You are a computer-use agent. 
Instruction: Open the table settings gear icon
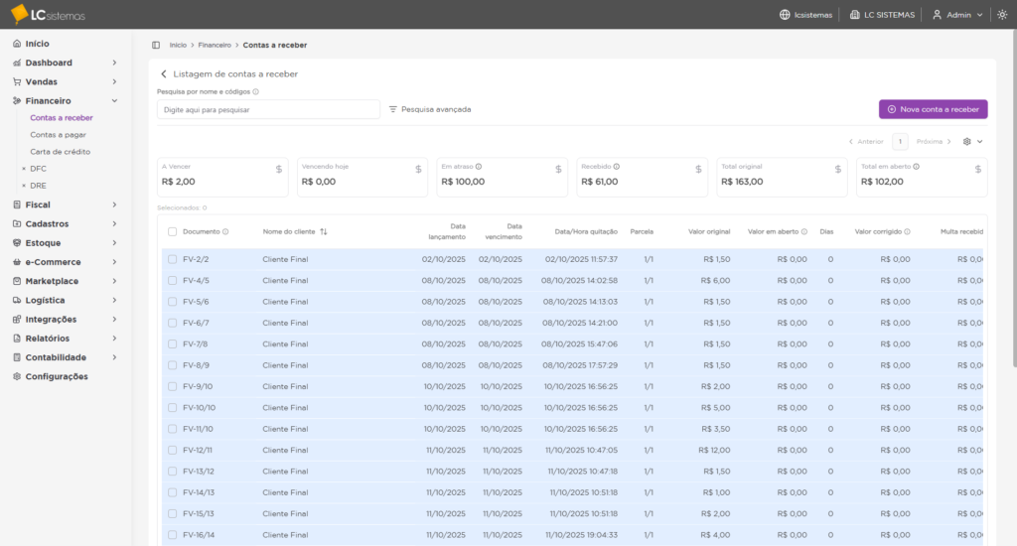[967, 141]
